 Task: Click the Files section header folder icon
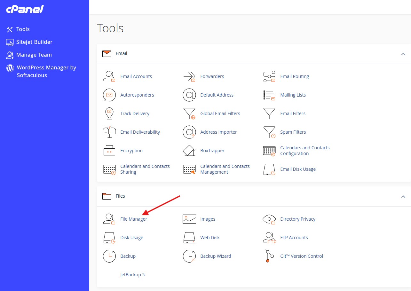click(x=107, y=196)
